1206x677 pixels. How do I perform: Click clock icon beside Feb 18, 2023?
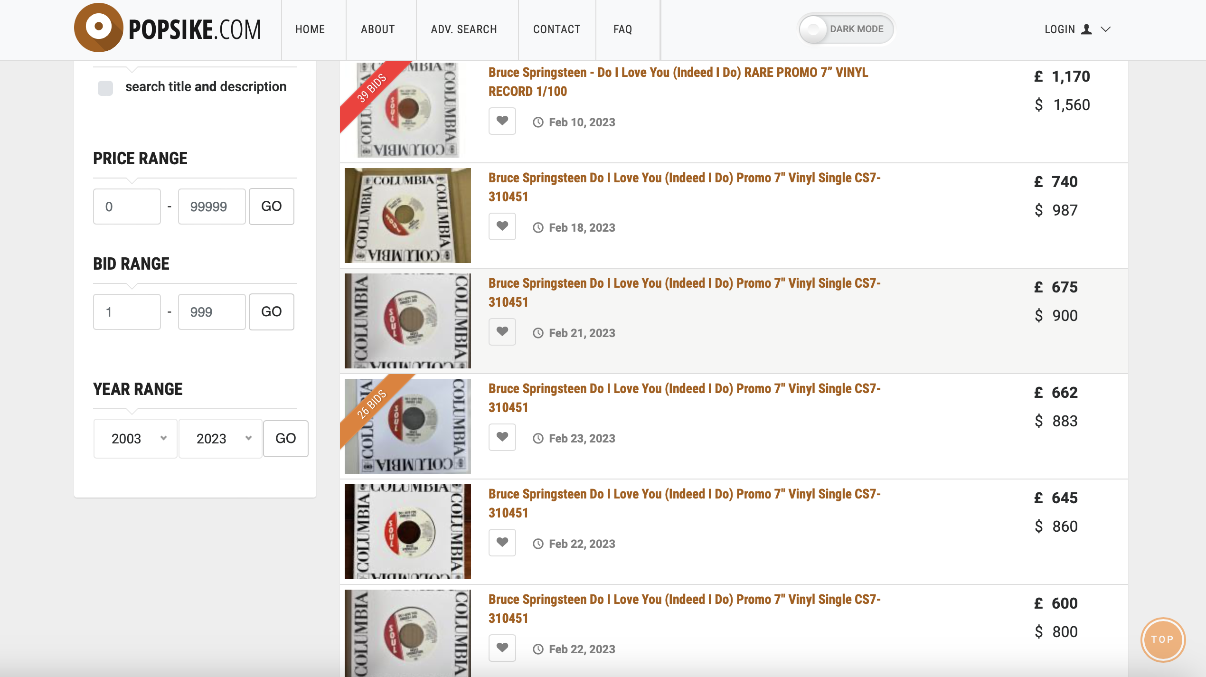[x=538, y=228]
